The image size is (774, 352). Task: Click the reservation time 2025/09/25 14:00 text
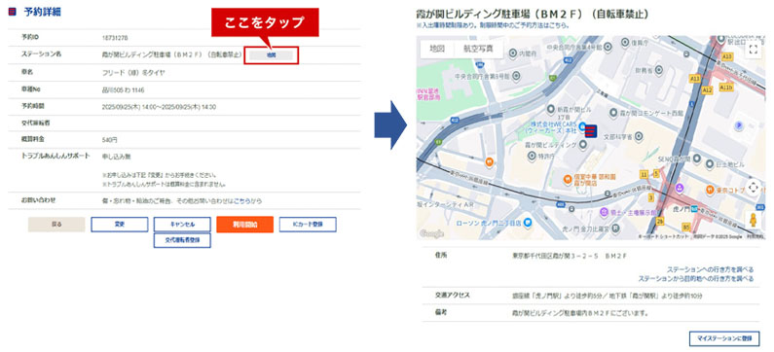(159, 107)
